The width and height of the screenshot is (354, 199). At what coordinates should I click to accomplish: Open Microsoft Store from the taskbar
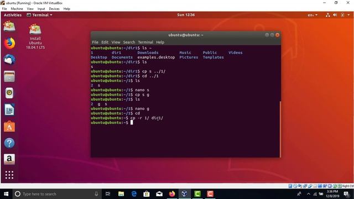coord(147,194)
